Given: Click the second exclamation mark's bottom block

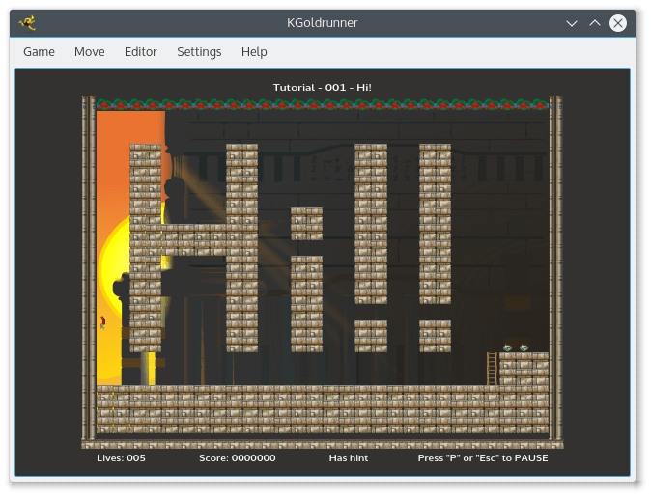Looking at the screenshot, I should pos(435,336).
